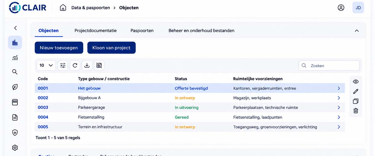Viewport: 375px width, 156px height.
Task: Expand row 0001 with its arrow
Action: (339, 88)
